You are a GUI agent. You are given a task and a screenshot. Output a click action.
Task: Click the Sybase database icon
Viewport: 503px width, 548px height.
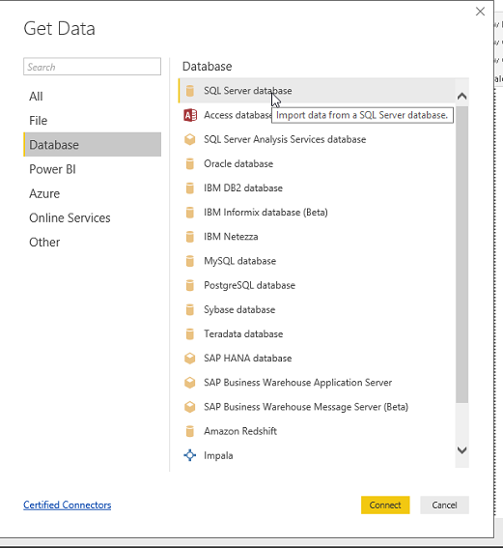[x=190, y=309]
